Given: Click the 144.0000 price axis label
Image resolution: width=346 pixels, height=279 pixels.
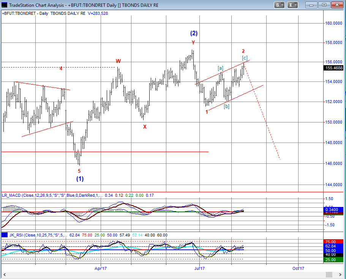Looking at the screenshot, I should click(334, 185).
